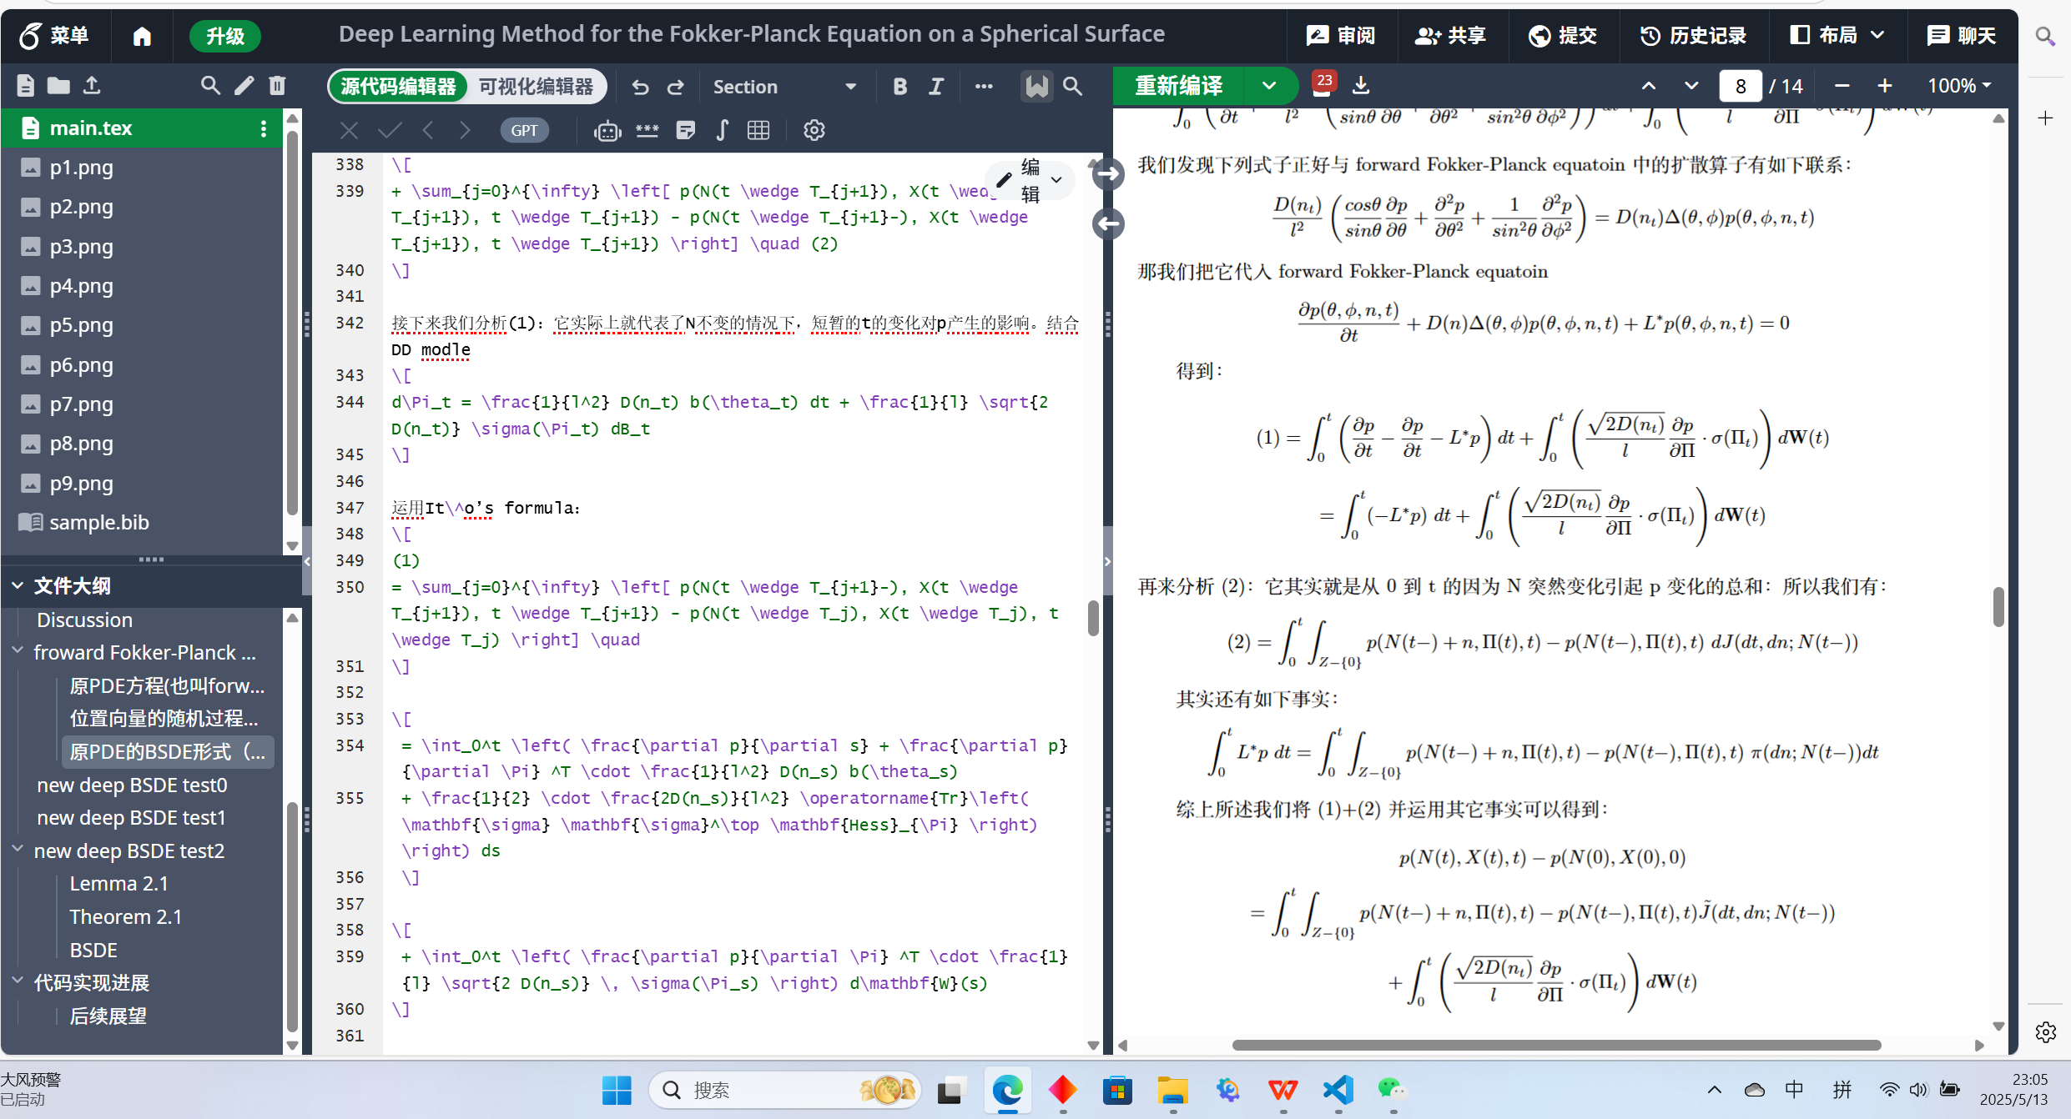Toggle italic formatting
The width and height of the screenshot is (2071, 1119).
(x=935, y=86)
